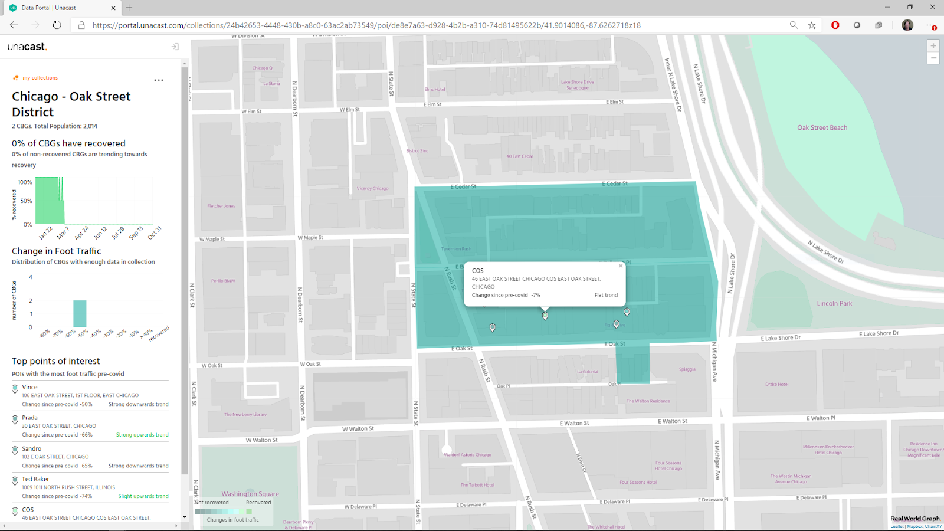Select Prada in top points of interest

(x=90, y=426)
